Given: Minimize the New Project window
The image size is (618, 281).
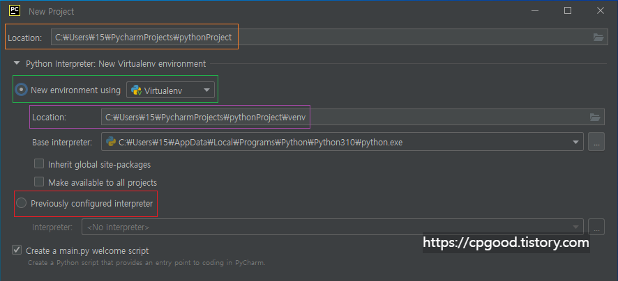Looking at the screenshot, I should point(535,10).
